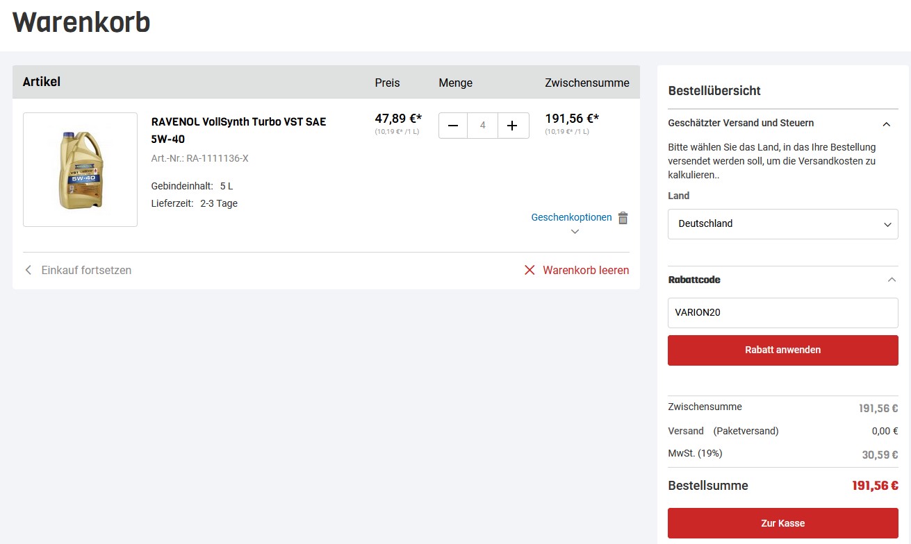Click the red X icon beside Warenkorb leeren
The height and width of the screenshot is (544, 911).
click(530, 270)
